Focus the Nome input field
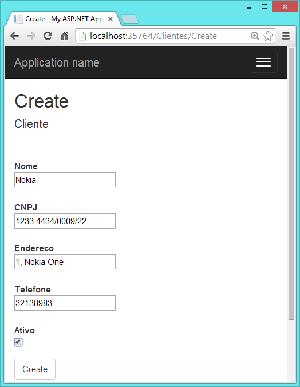Screen dimensions: 300x387 click(65, 179)
